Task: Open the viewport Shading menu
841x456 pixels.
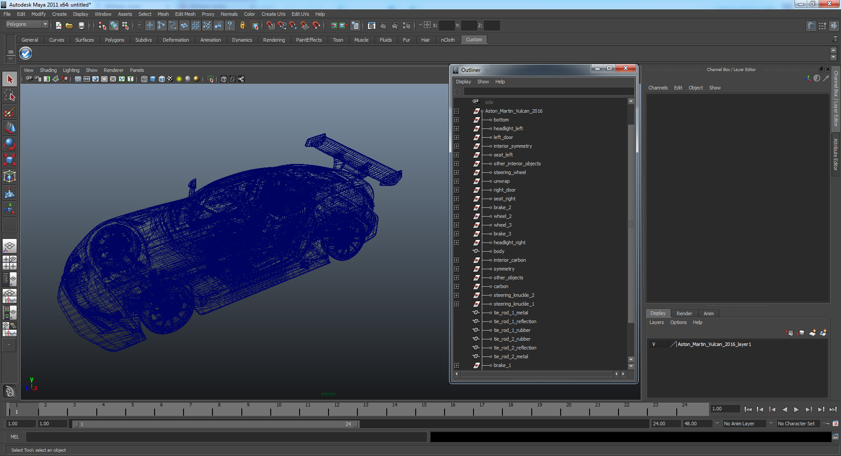Action: [48, 70]
